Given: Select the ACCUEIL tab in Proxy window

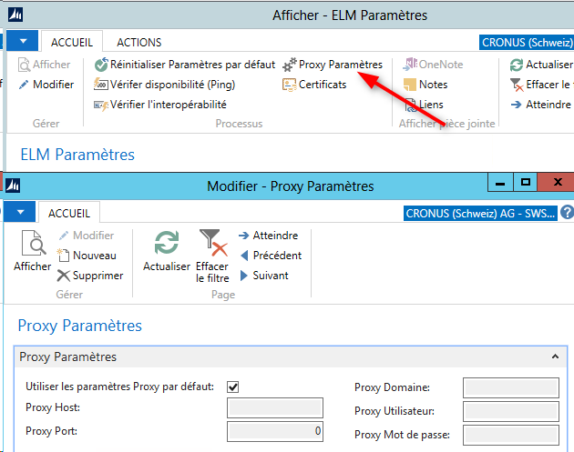Looking at the screenshot, I should point(69,213).
